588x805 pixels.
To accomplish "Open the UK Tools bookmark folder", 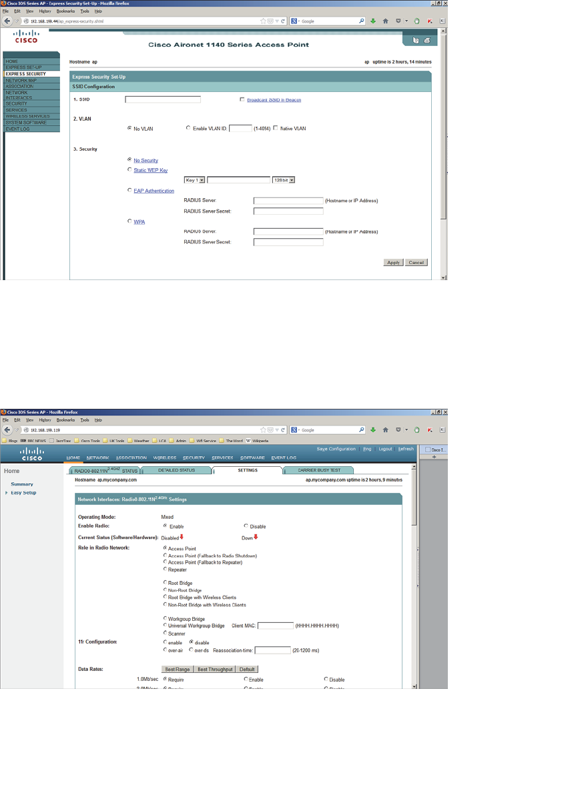I will pyautogui.click(x=113, y=441).
